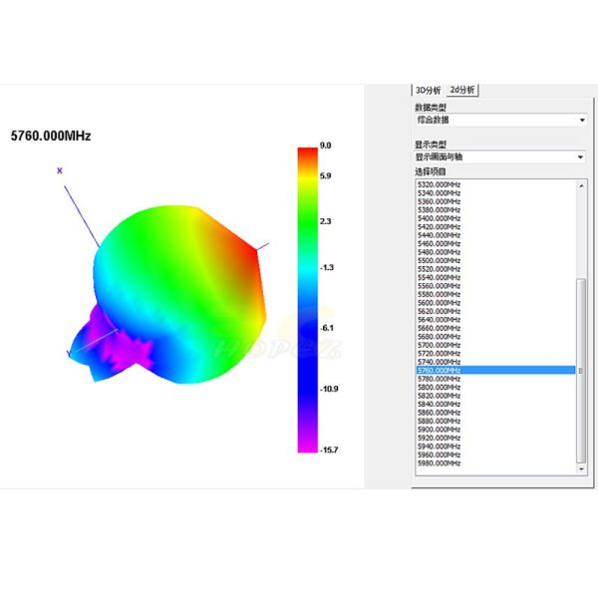
Task: Click the 综合数据 combo box field
Action: coord(500,121)
